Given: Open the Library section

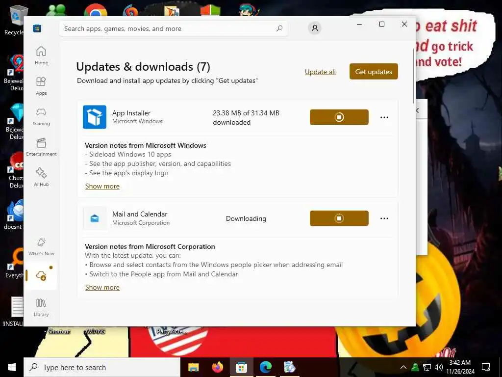Looking at the screenshot, I should click(41, 307).
